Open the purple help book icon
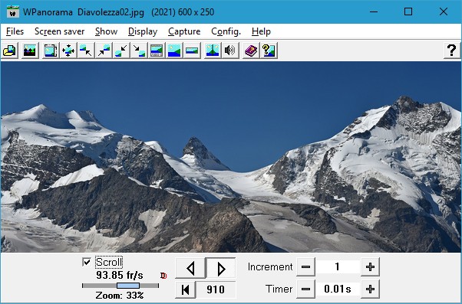This screenshot has height=304, width=462. [251, 51]
